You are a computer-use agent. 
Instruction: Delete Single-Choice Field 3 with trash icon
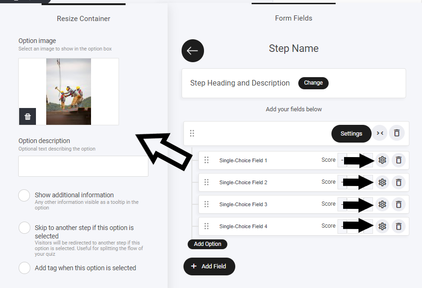pos(398,204)
